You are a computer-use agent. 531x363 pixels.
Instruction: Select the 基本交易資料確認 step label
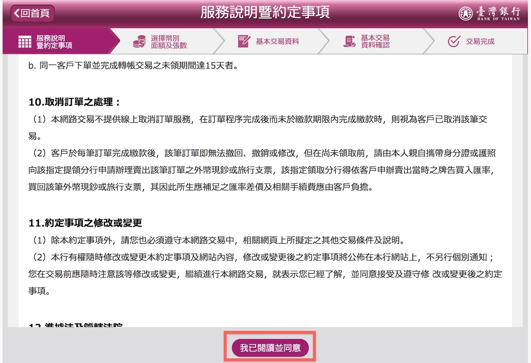pos(375,41)
